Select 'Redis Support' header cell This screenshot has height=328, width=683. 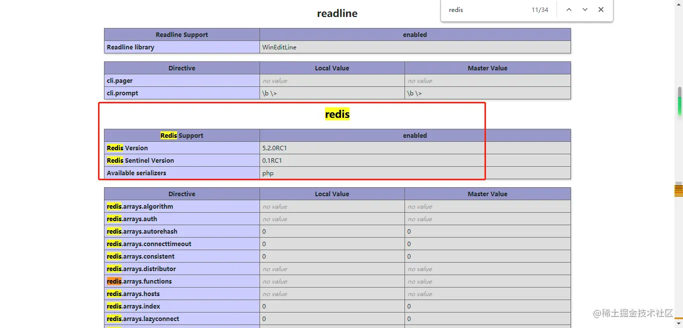pos(182,136)
